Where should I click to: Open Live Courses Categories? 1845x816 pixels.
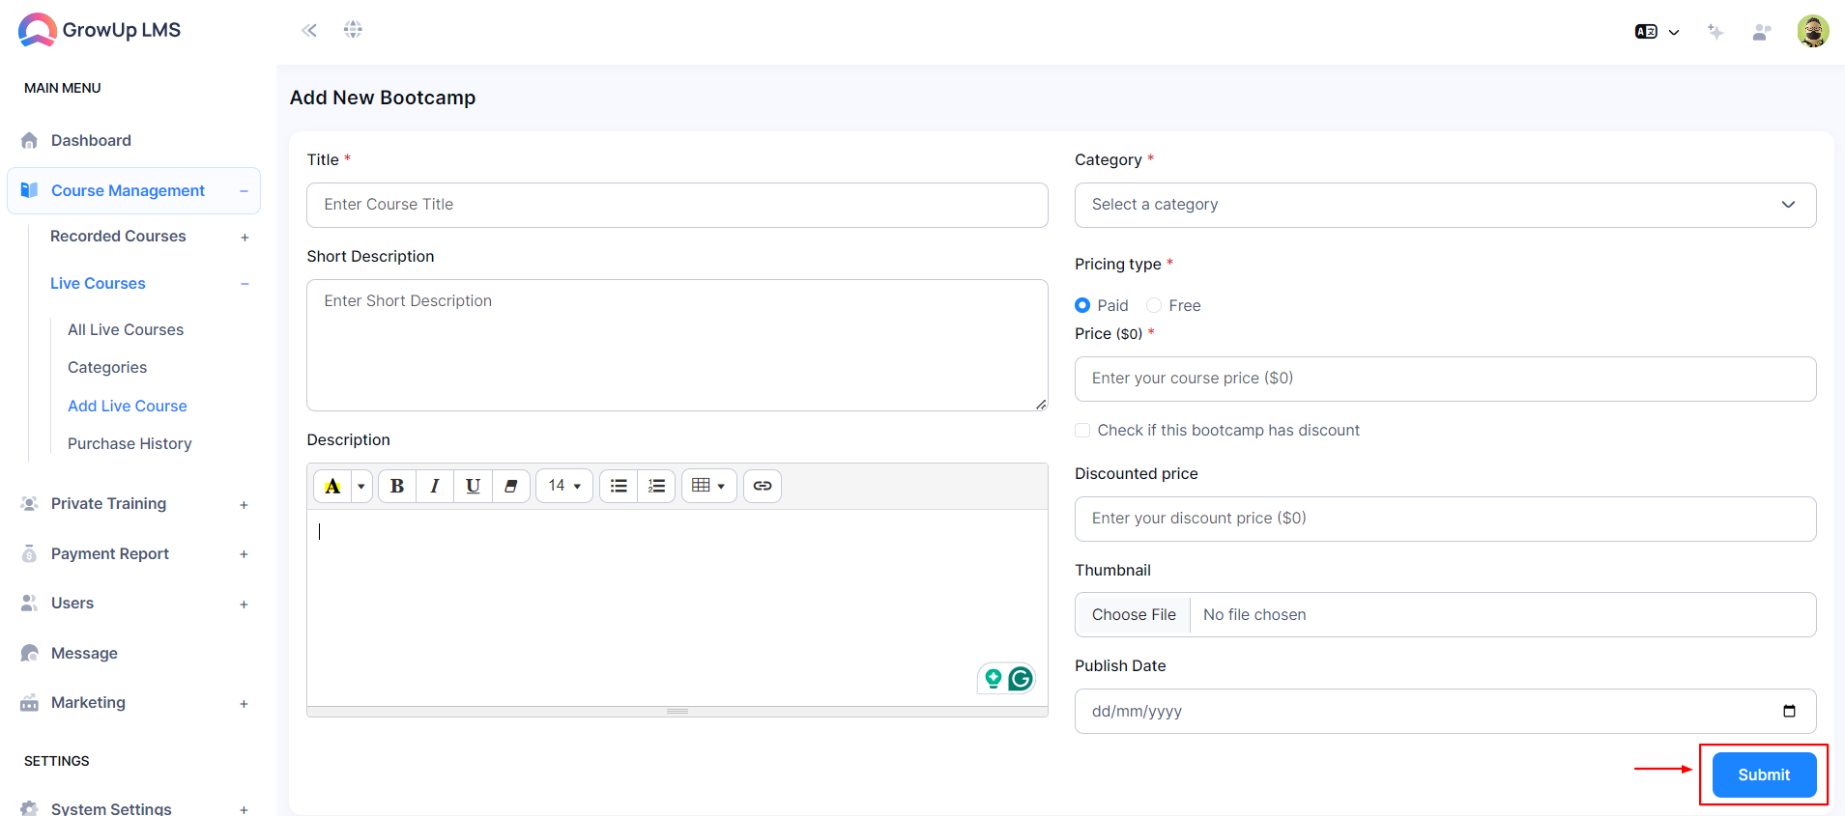point(107,367)
